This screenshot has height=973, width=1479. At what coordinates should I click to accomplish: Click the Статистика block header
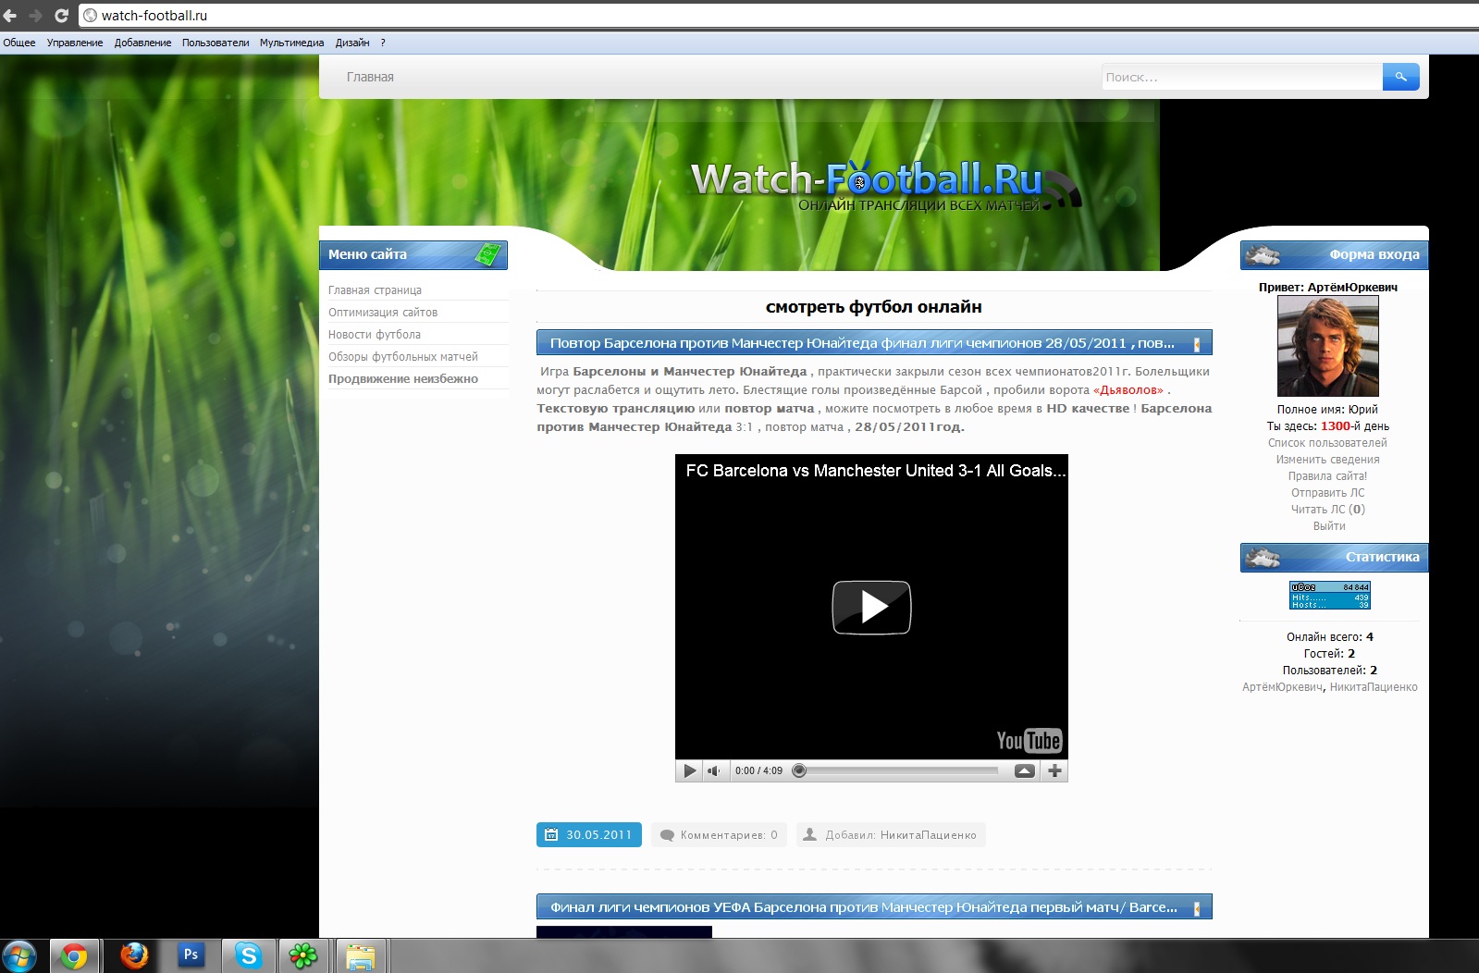(1334, 558)
